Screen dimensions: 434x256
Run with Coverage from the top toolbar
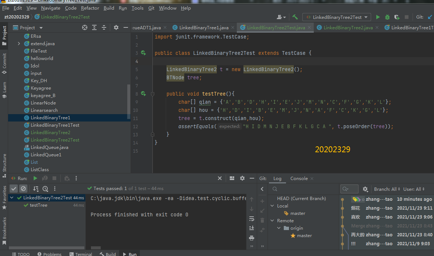coord(397,17)
